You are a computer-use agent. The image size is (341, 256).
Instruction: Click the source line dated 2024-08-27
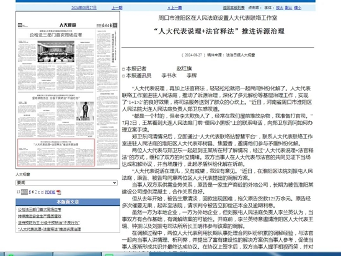point(218,55)
